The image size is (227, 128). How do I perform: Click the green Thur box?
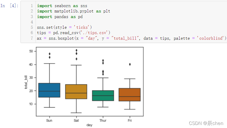tap(103, 96)
